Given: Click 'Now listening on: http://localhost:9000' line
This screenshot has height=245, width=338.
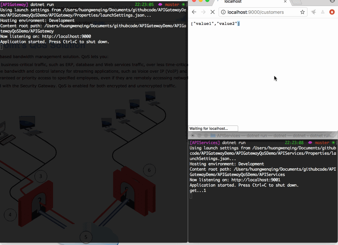Looking at the screenshot, I should pyautogui.click(x=45, y=36).
